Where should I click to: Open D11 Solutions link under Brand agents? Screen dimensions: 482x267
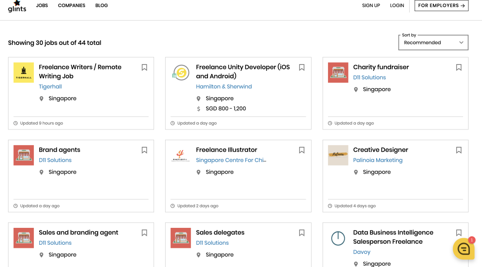point(55,160)
